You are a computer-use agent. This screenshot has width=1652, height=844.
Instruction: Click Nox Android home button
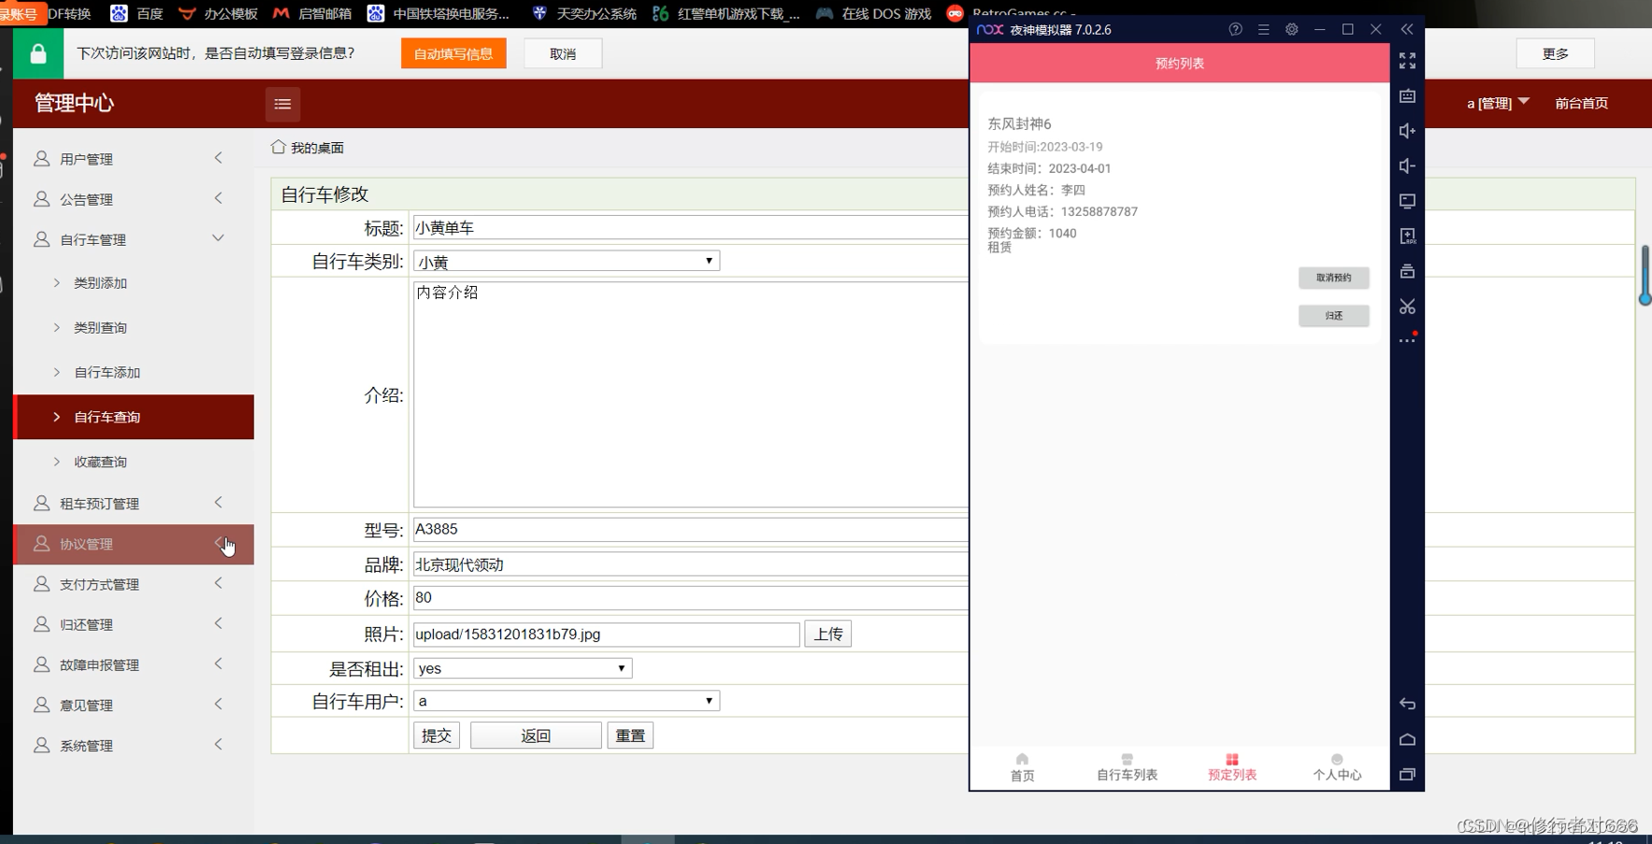pyautogui.click(x=1407, y=739)
